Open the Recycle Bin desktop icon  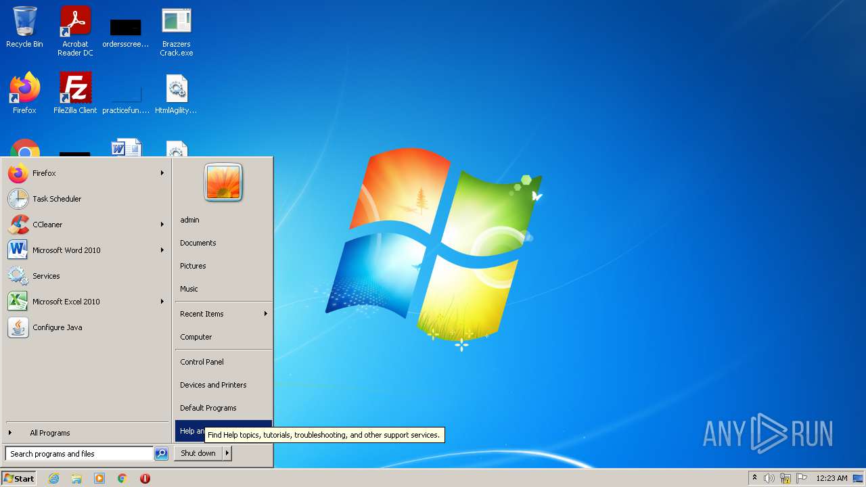click(x=24, y=28)
